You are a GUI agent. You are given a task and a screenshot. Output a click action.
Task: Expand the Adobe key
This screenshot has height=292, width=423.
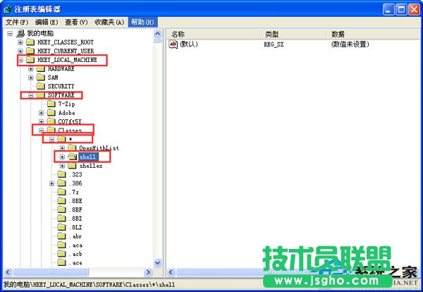42,113
